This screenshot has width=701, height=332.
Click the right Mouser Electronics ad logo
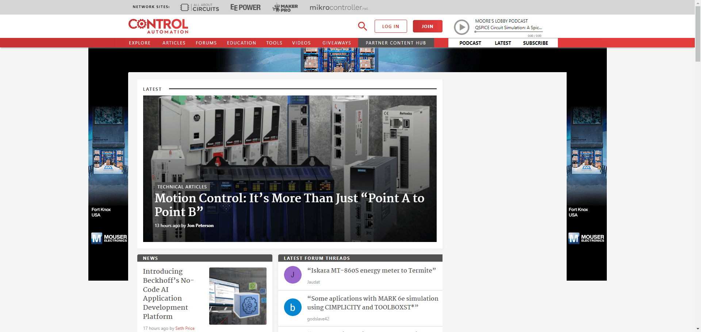586,238
